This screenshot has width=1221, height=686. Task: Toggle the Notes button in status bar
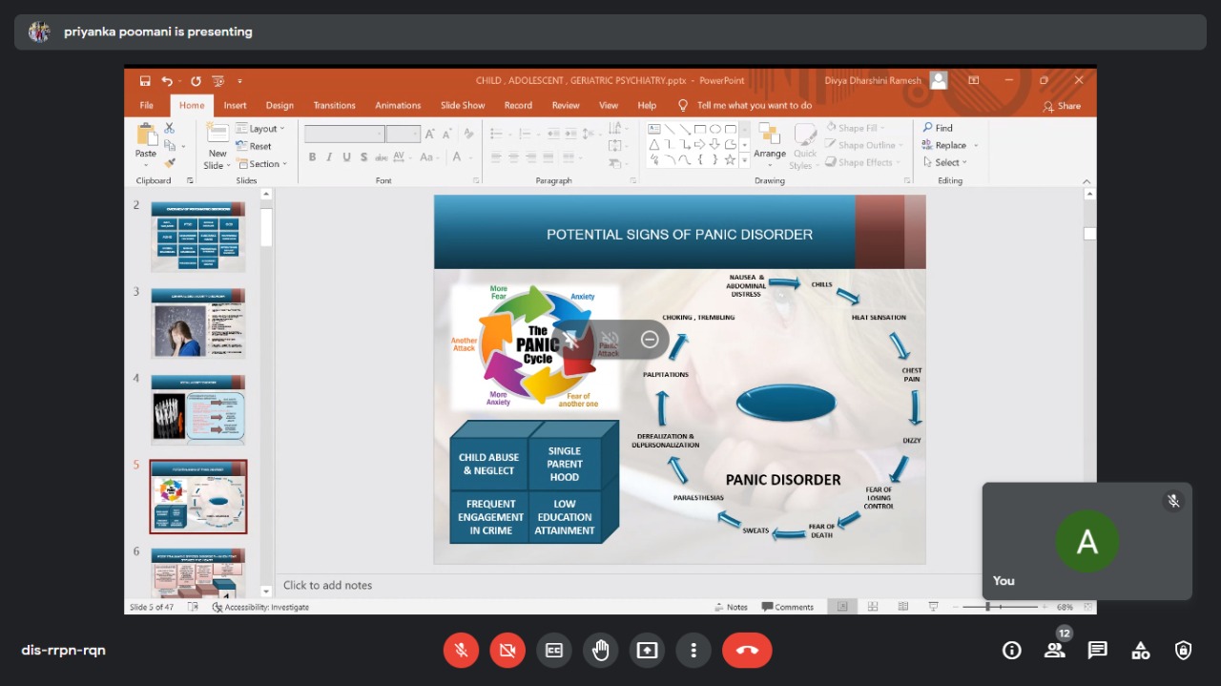pyautogui.click(x=731, y=607)
